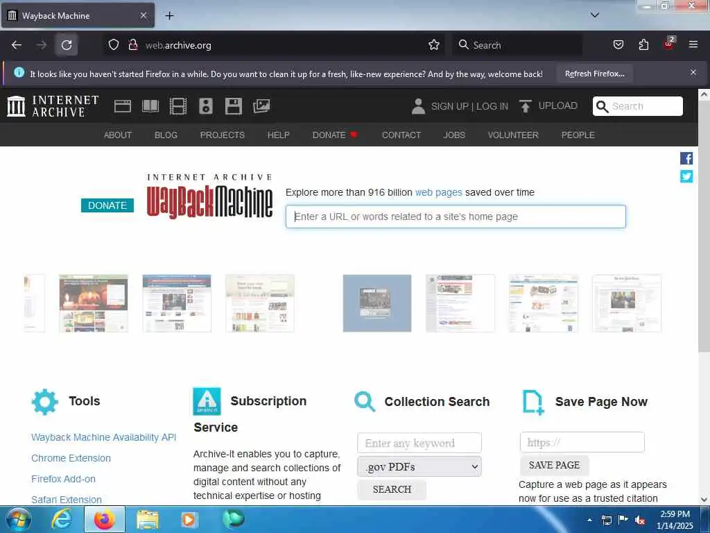Click the muted volume tray icon
This screenshot has height=533, width=710.
[640, 521]
